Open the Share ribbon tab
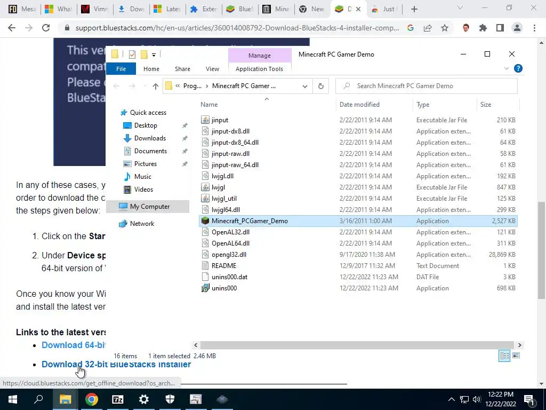 coord(182,69)
